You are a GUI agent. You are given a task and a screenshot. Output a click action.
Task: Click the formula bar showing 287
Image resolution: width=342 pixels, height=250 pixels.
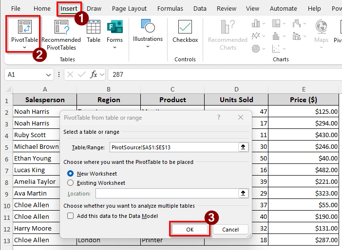point(225,75)
